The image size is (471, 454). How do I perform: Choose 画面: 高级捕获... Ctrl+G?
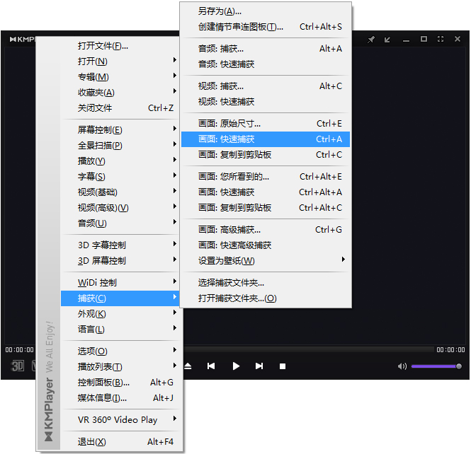click(x=266, y=230)
